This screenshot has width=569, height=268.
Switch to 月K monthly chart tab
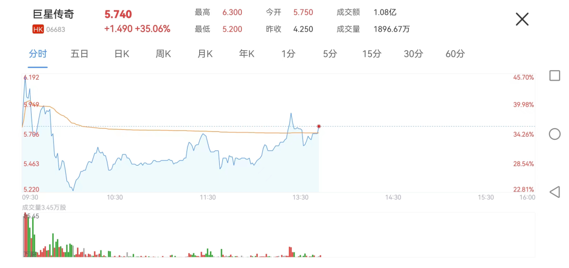click(205, 54)
